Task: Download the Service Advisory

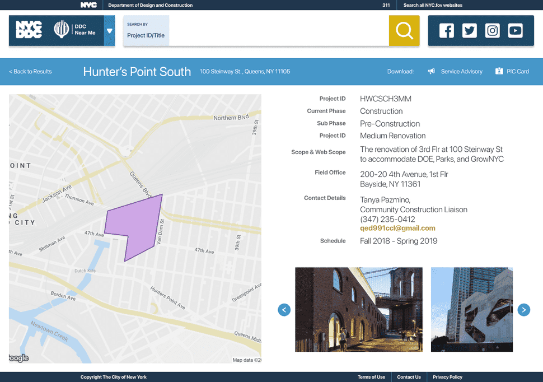Action: tap(461, 71)
